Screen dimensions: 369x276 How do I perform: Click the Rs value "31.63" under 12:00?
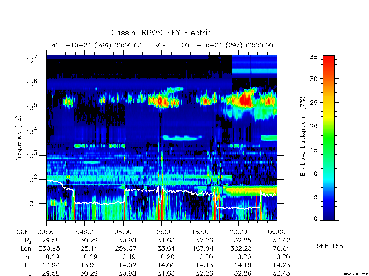click(x=166, y=240)
